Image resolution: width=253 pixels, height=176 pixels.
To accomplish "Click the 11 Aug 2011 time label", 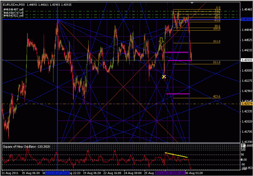I will point(10,172).
